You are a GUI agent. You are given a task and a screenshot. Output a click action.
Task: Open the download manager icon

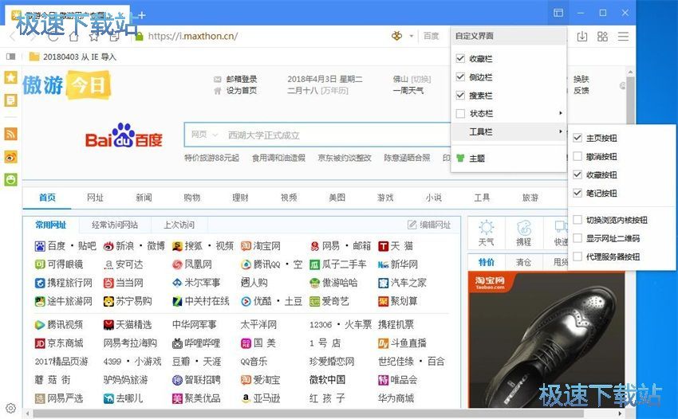click(x=582, y=37)
